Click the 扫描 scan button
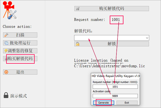Viewport: 161px width, 108px height. (20, 35)
